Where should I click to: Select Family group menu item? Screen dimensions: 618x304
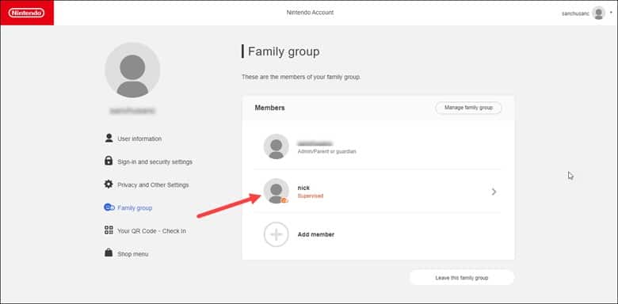pos(135,208)
